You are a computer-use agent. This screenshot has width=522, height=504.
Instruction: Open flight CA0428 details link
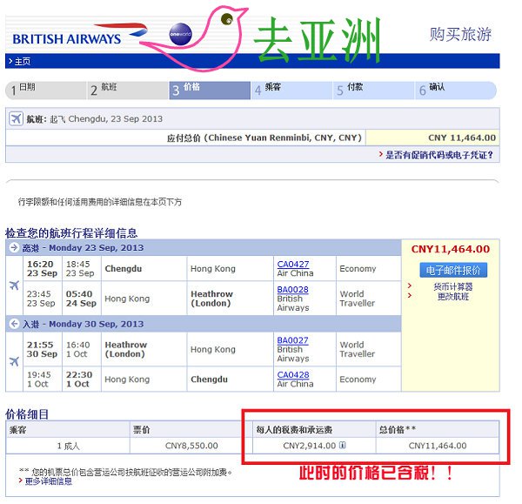pyautogui.click(x=293, y=375)
